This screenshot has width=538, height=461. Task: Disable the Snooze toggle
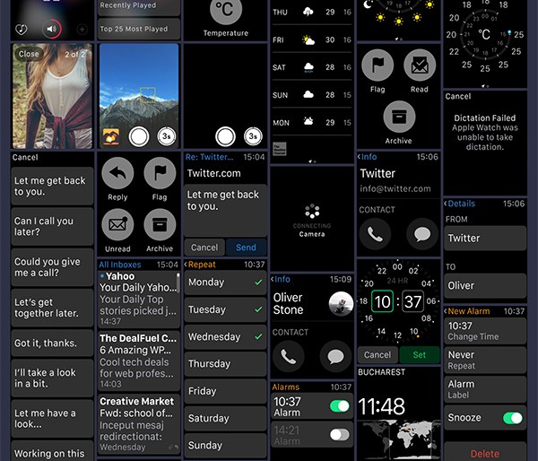(512, 418)
